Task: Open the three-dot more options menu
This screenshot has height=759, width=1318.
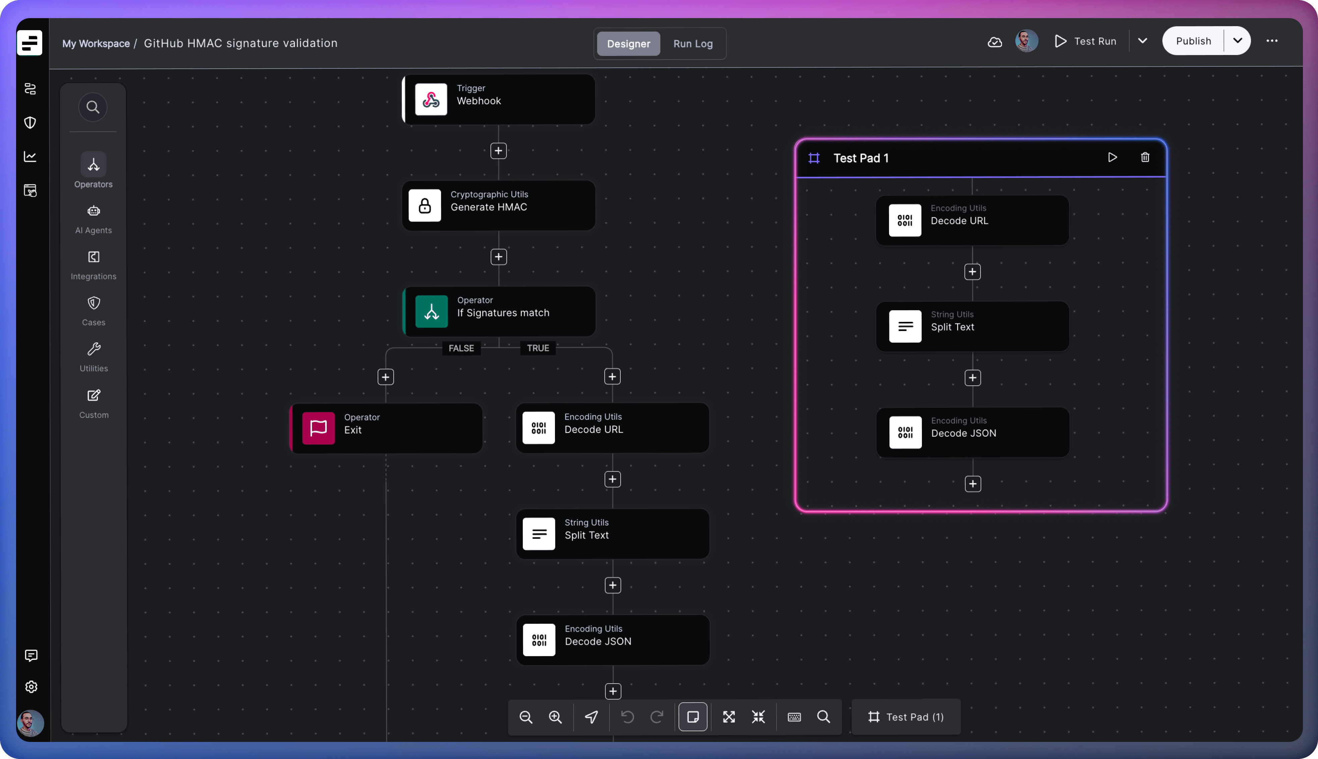Action: point(1272,41)
